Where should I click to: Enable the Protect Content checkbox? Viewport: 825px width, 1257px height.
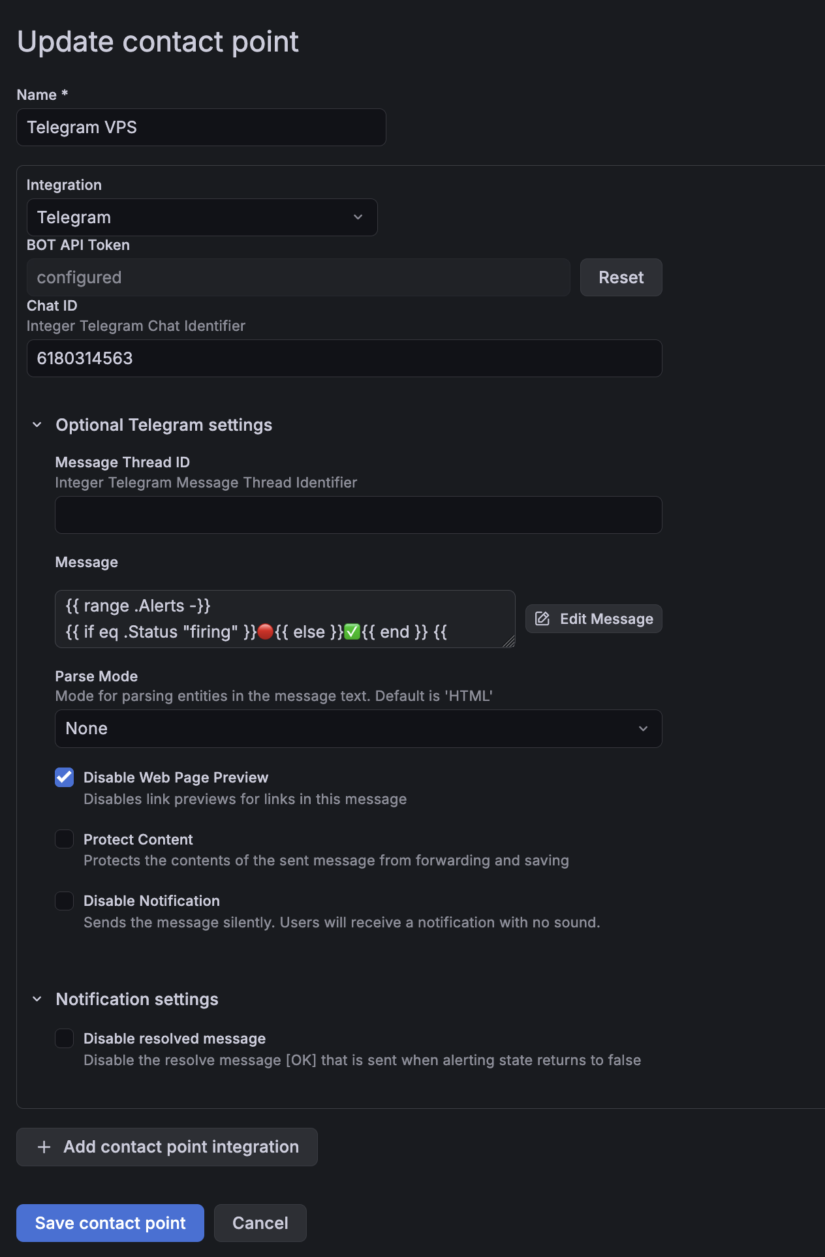(65, 839)
